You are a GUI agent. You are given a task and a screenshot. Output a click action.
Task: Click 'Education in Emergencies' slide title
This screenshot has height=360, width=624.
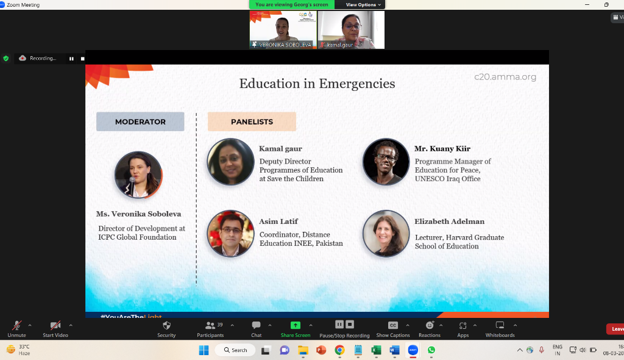pyautogui.click(x=317, y=84)
